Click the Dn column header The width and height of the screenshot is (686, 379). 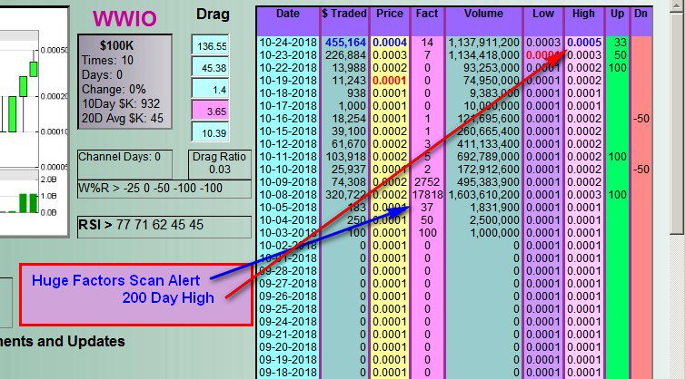[x=641, y=14]
